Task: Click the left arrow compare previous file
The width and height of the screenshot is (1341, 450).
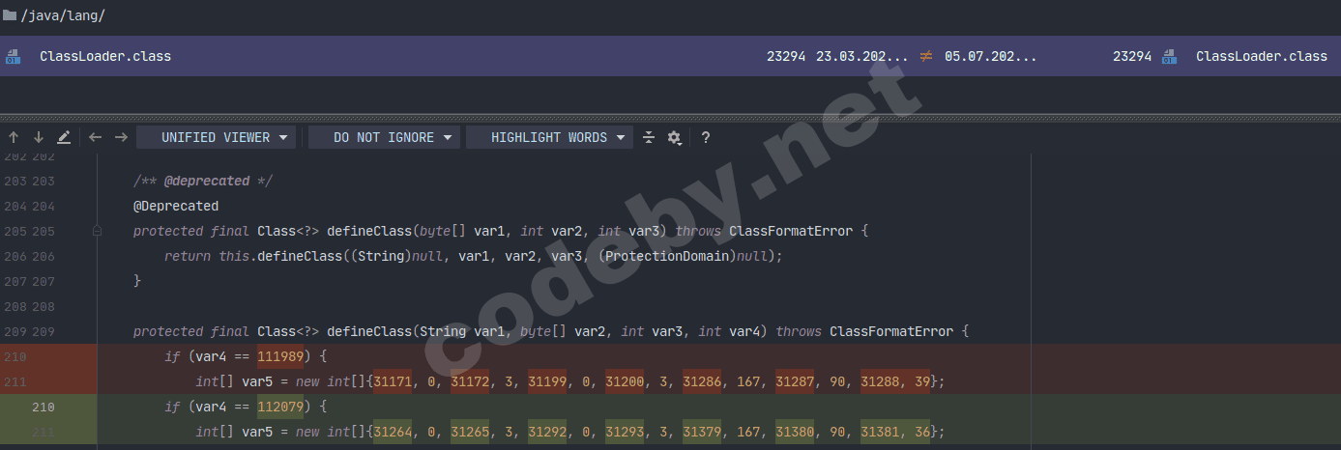Action: (x=95, y=137)
